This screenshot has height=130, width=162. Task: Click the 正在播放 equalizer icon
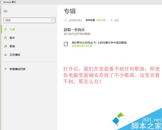[x=6, y=55]
